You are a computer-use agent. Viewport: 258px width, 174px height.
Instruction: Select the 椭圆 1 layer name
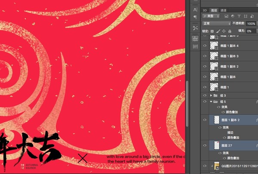pyautogui.click(x=224, y=87)
